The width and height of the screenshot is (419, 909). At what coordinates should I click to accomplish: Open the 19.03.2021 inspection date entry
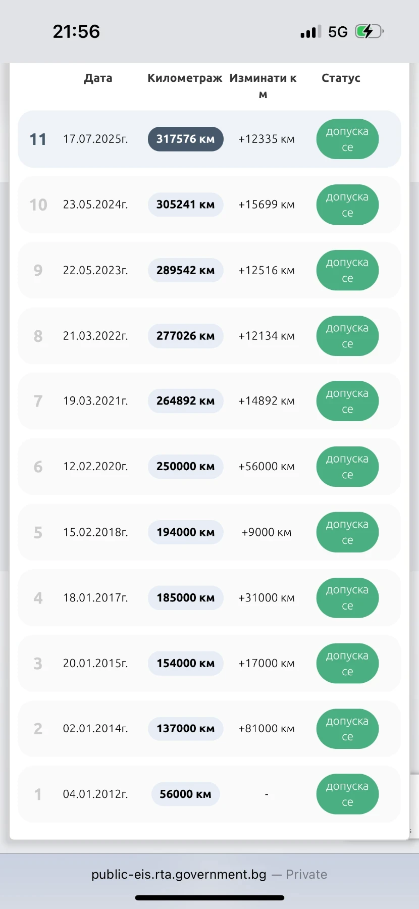(95, 401)
